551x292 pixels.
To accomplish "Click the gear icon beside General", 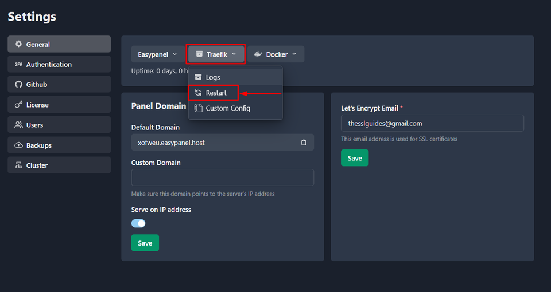I will coord(19,44).
